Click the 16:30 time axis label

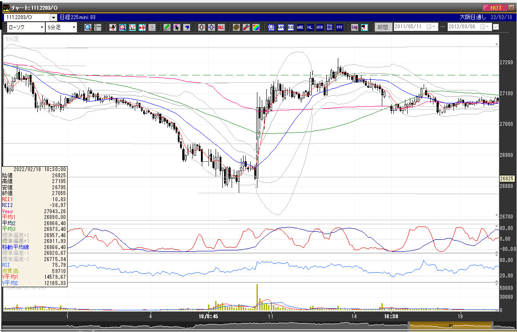tap(391, 316)
